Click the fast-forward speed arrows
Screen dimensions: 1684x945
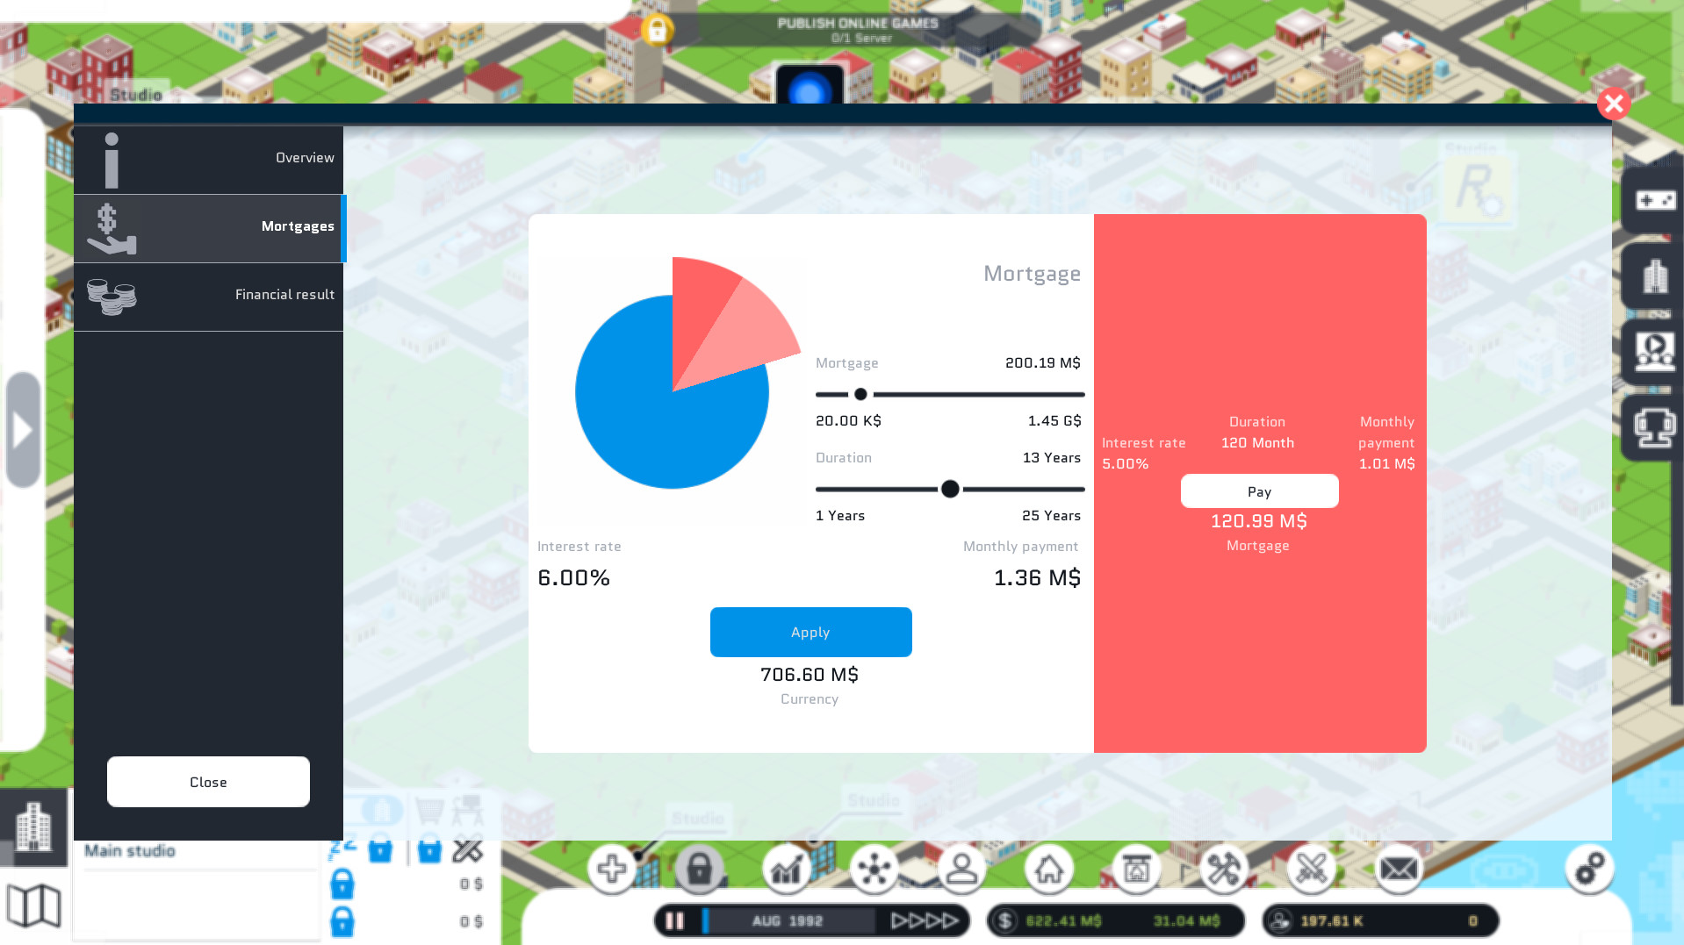925,920
